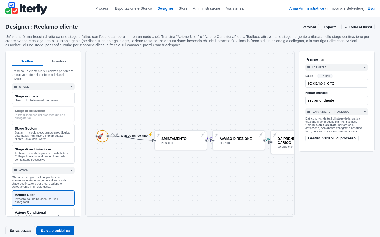Select the Toolbox tab
380x237 pixels.
[27, 61]
